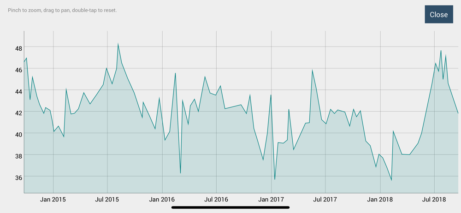
Task: Select the Jul 2018 axis label
Action: pos(434,200)
